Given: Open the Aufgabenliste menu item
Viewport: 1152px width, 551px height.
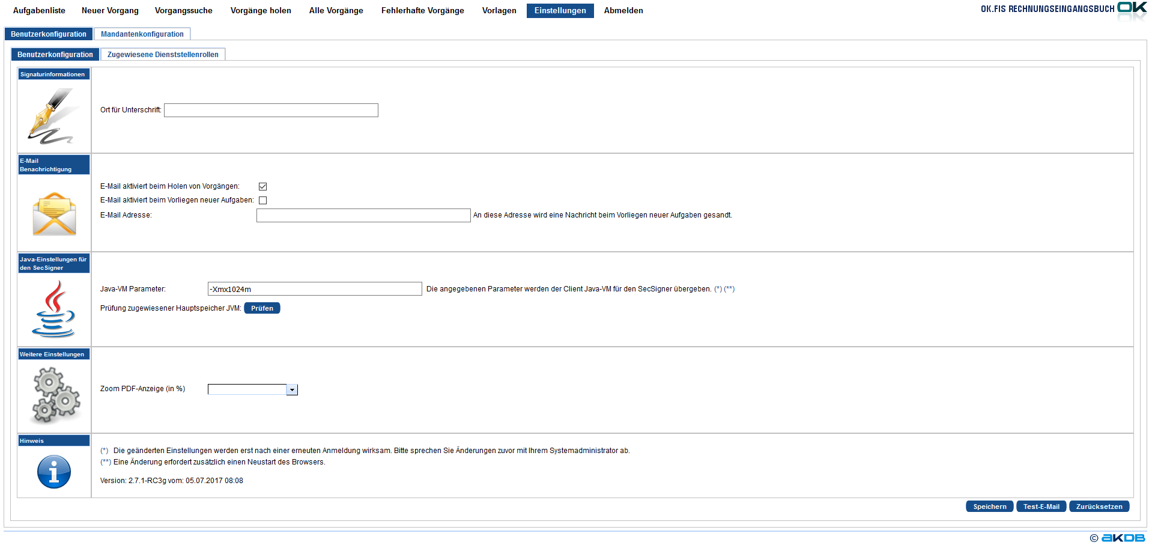Looking at the screenshot, I should [x=39, y=11].
